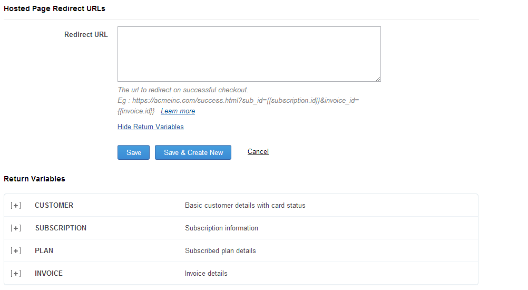Expand the CUSTOMER return variables plus icon
This screenshot has width=528, height=290.
[16, 206]
